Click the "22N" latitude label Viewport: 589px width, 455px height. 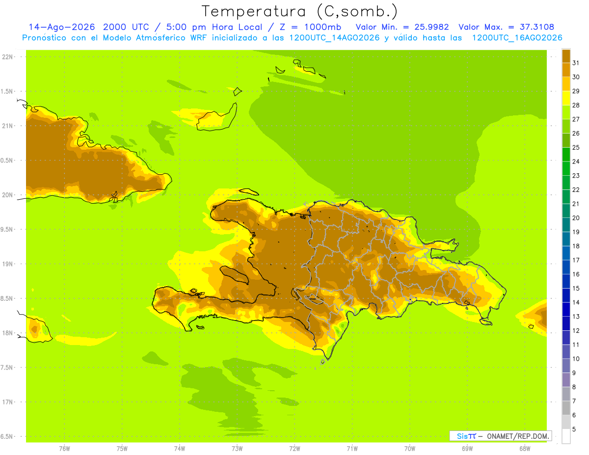[x=8, y=56]
